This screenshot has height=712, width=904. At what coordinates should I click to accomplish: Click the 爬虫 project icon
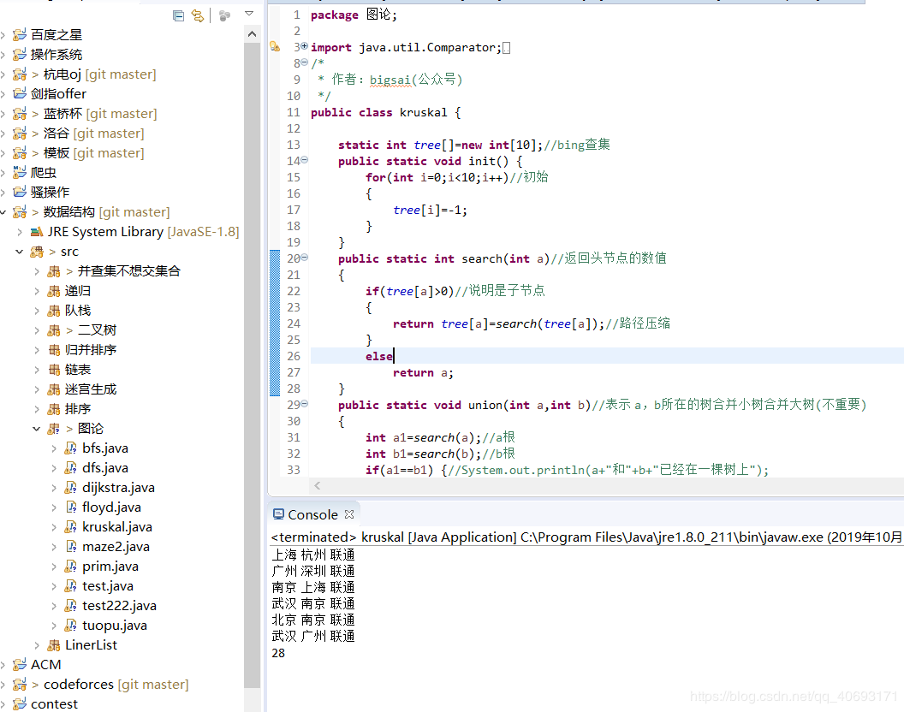click(20, 172)
